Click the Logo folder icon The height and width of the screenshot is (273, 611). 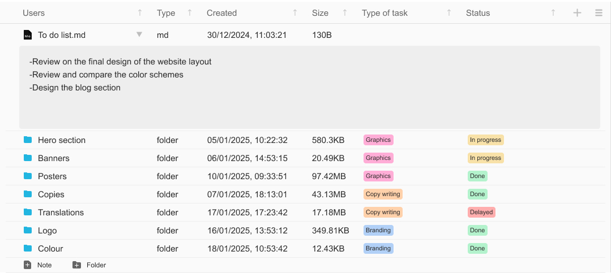pyautogui.click(x=28, y=230)
